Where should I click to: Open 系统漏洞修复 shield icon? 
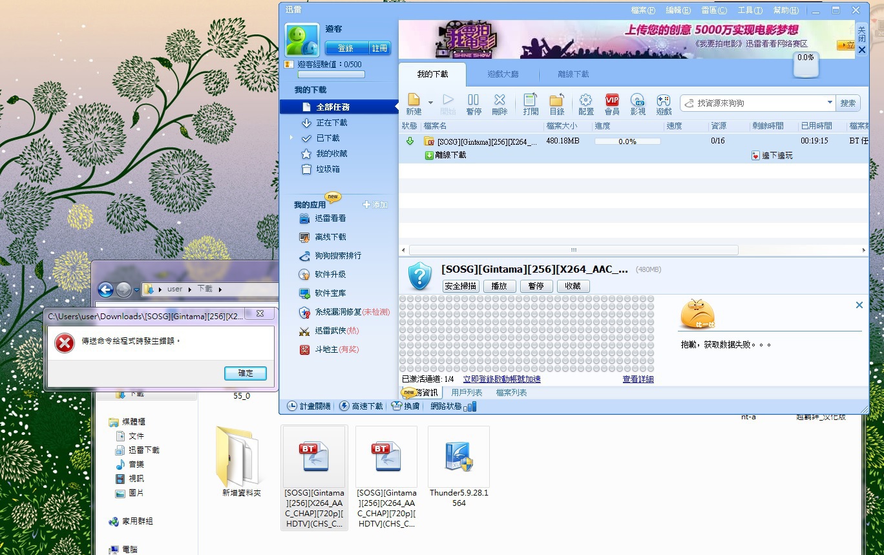[x=304, y=312]
